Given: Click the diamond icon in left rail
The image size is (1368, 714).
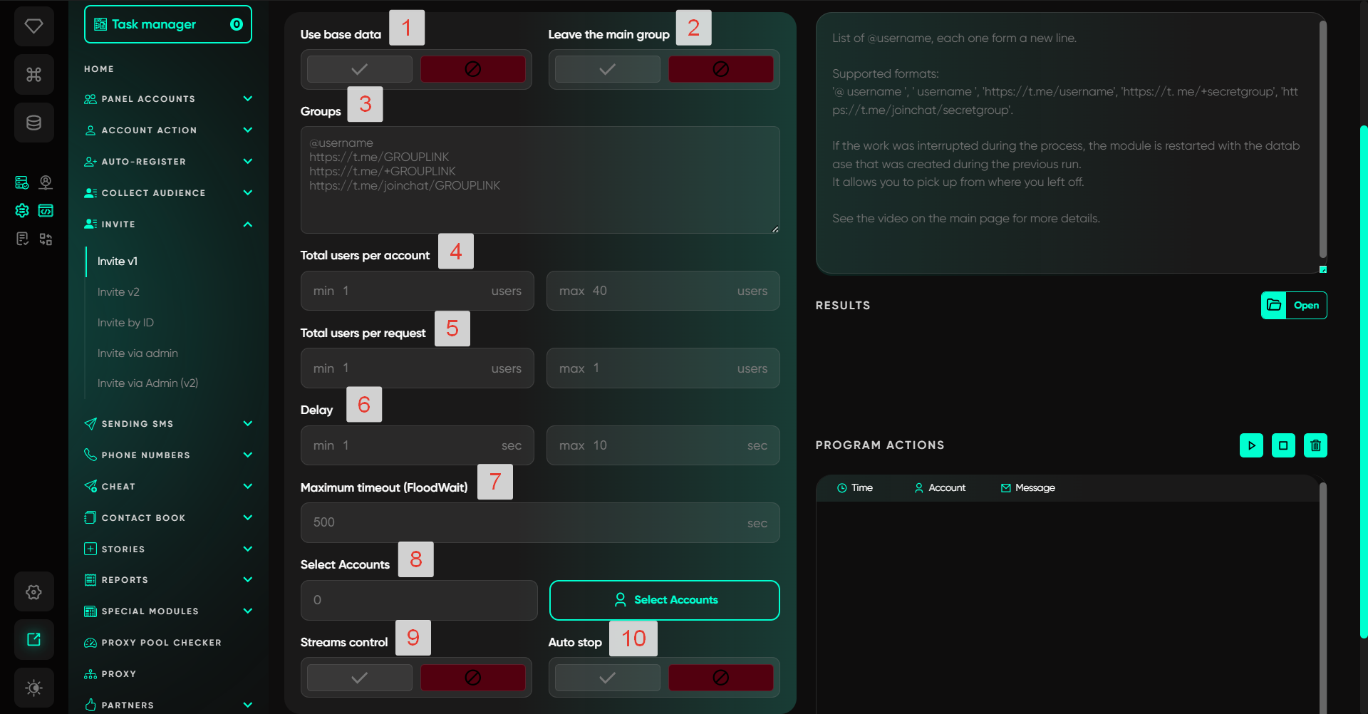Looking at the screenshot, I should tap(33, 26).
